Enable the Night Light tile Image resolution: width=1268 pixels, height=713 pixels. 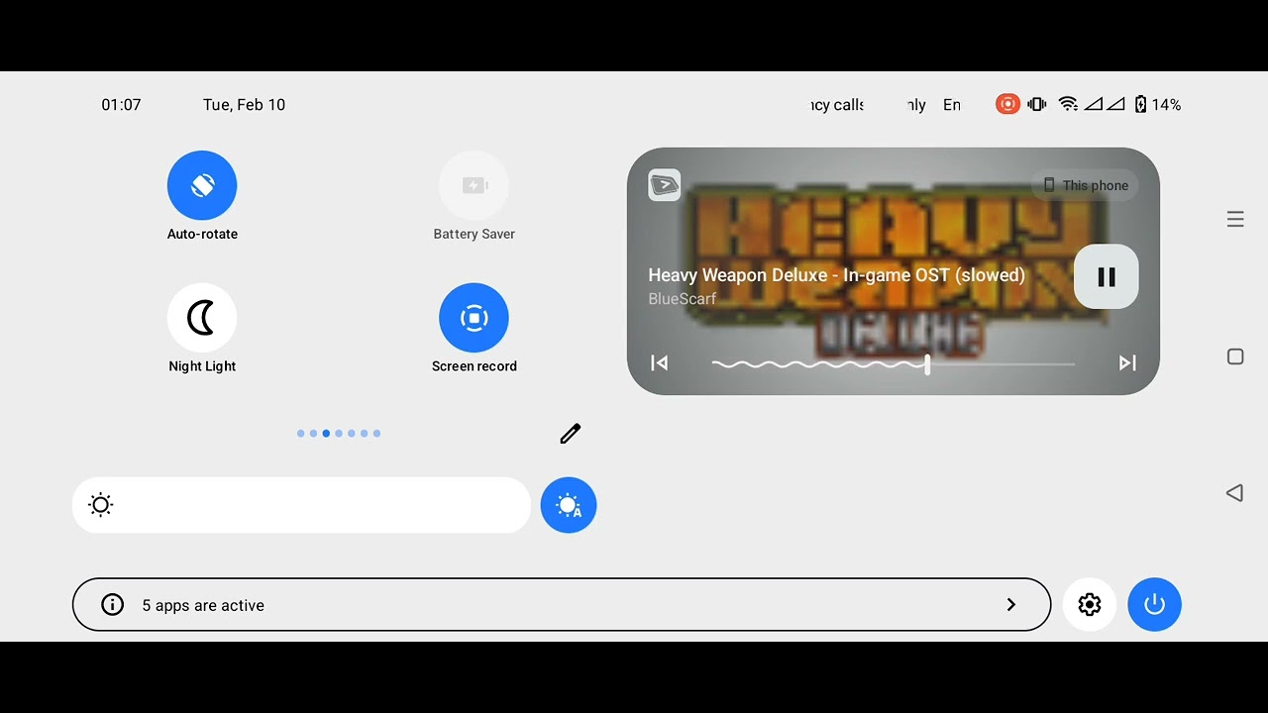pyautogui.click(x=202, y=318)
